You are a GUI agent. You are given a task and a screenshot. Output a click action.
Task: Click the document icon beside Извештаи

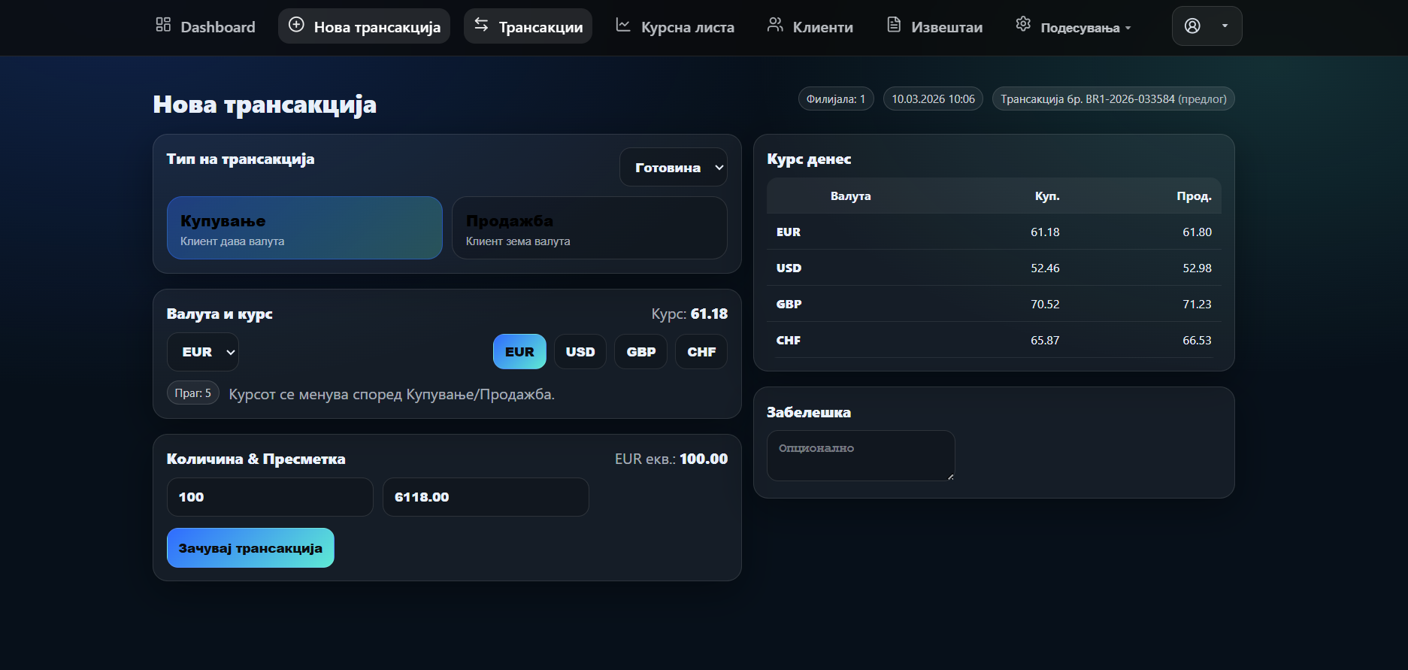click(x=894, y=25)
